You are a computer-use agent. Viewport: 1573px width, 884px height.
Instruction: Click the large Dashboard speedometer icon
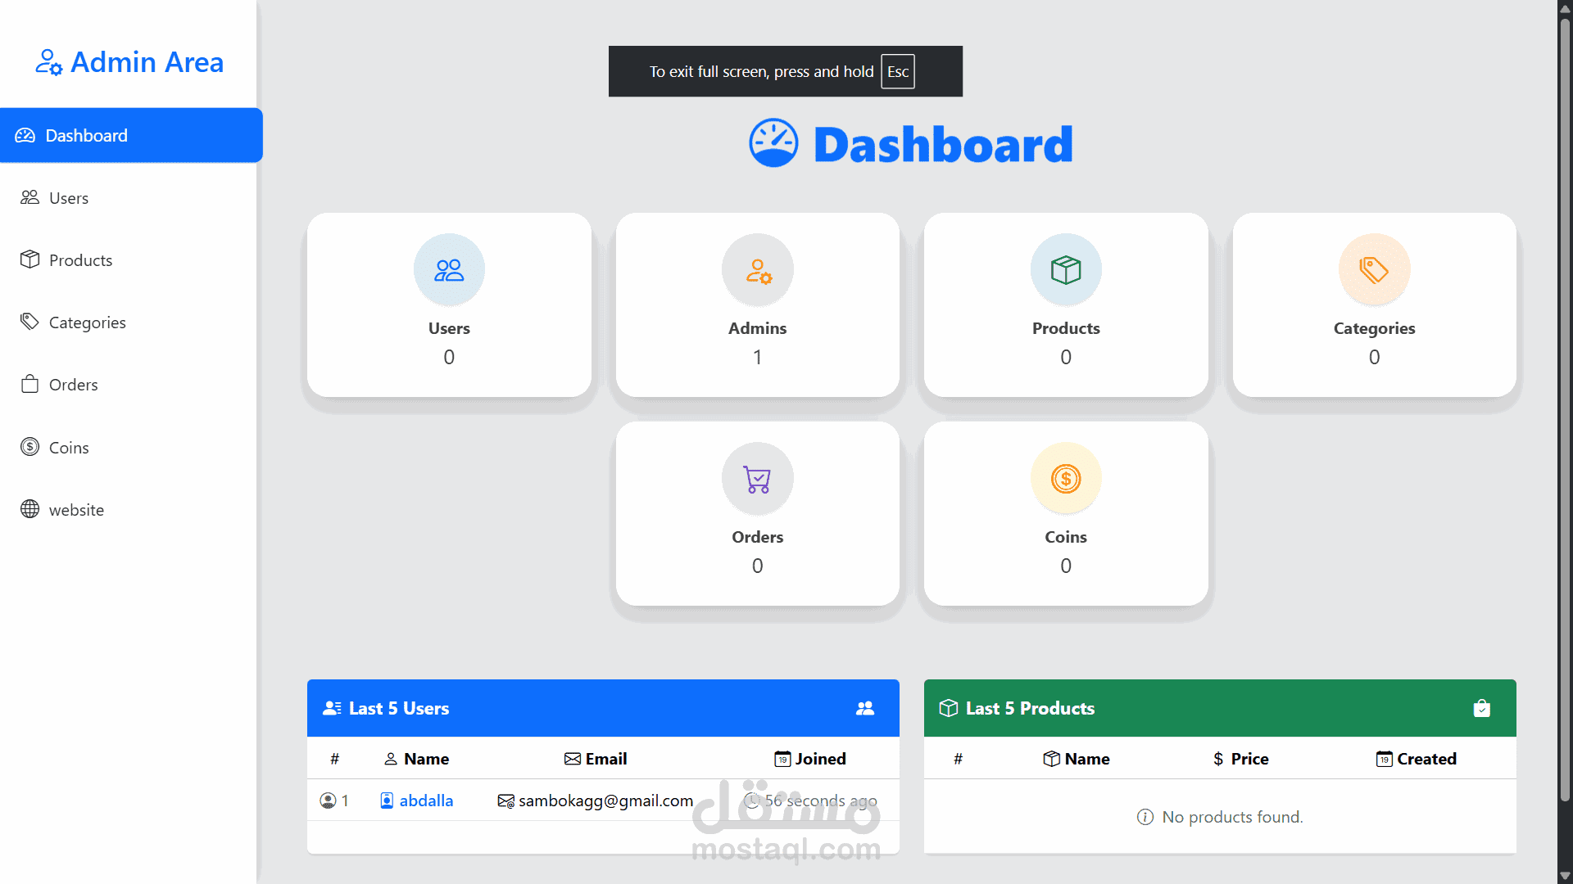tap(773, 143)
